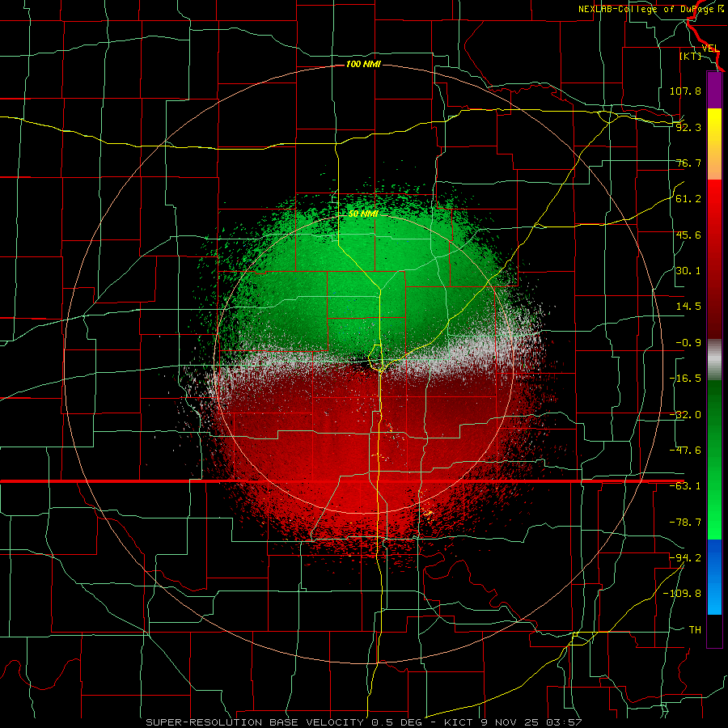The width and height of the screenshot is (728, 728).
Task: Click the -0.9 velocity scale value
Action: [688, 343]
